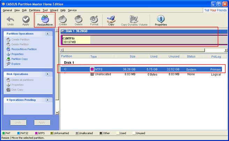Click the Copy Dynamic Volume toolbar icon
The height and width of the screenshot is (141, 229).
[x=134, y=21]
